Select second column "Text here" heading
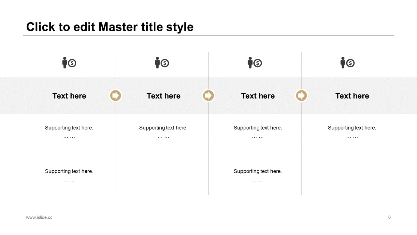The height and width of the screenshot is (235, 417). [164, 96]
